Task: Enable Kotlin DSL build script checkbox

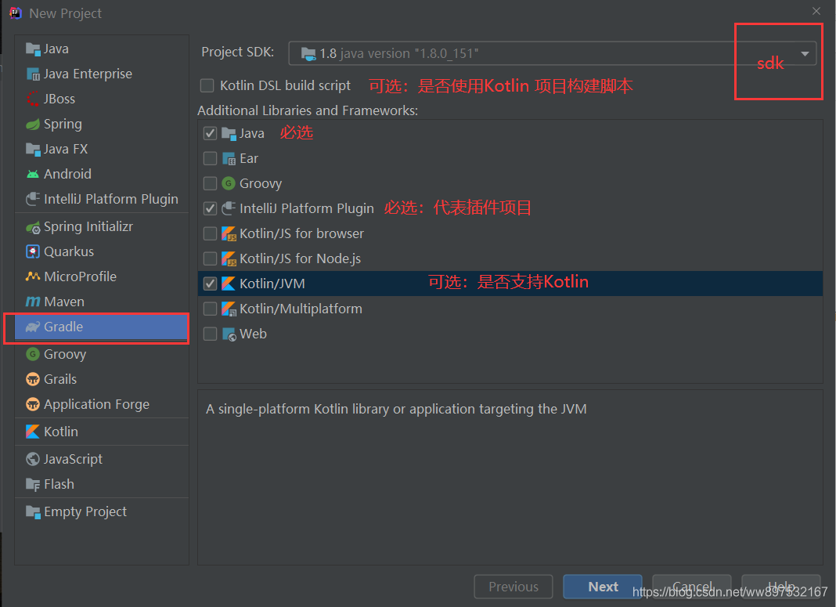Action: click(207, 85)
